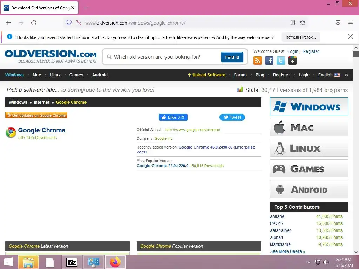Open contributor Matrixisme profile

(x=280, y=244)
